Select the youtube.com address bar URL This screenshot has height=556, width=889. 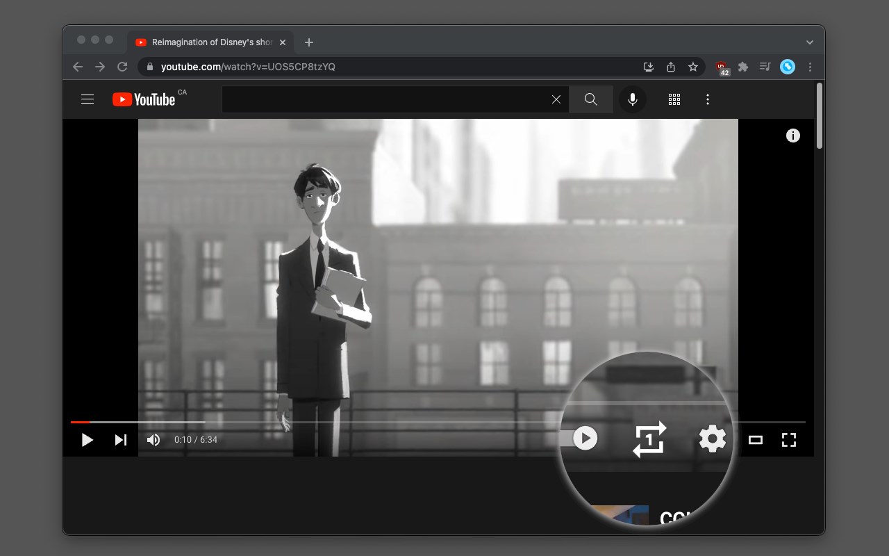(x=248, y=67)
